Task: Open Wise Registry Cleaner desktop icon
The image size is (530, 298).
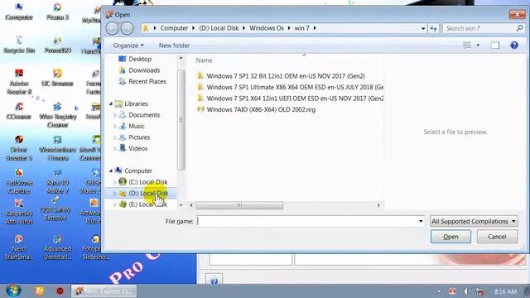Action: click(x=57, y=116)
